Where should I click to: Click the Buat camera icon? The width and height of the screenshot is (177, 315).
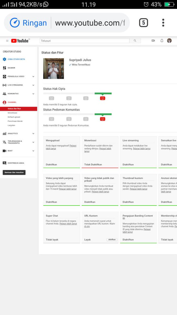click(x=4, y=151)
